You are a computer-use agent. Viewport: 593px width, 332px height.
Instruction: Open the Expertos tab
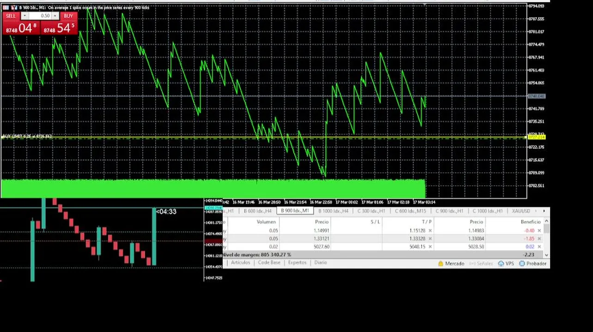click(x=297, y=262)
